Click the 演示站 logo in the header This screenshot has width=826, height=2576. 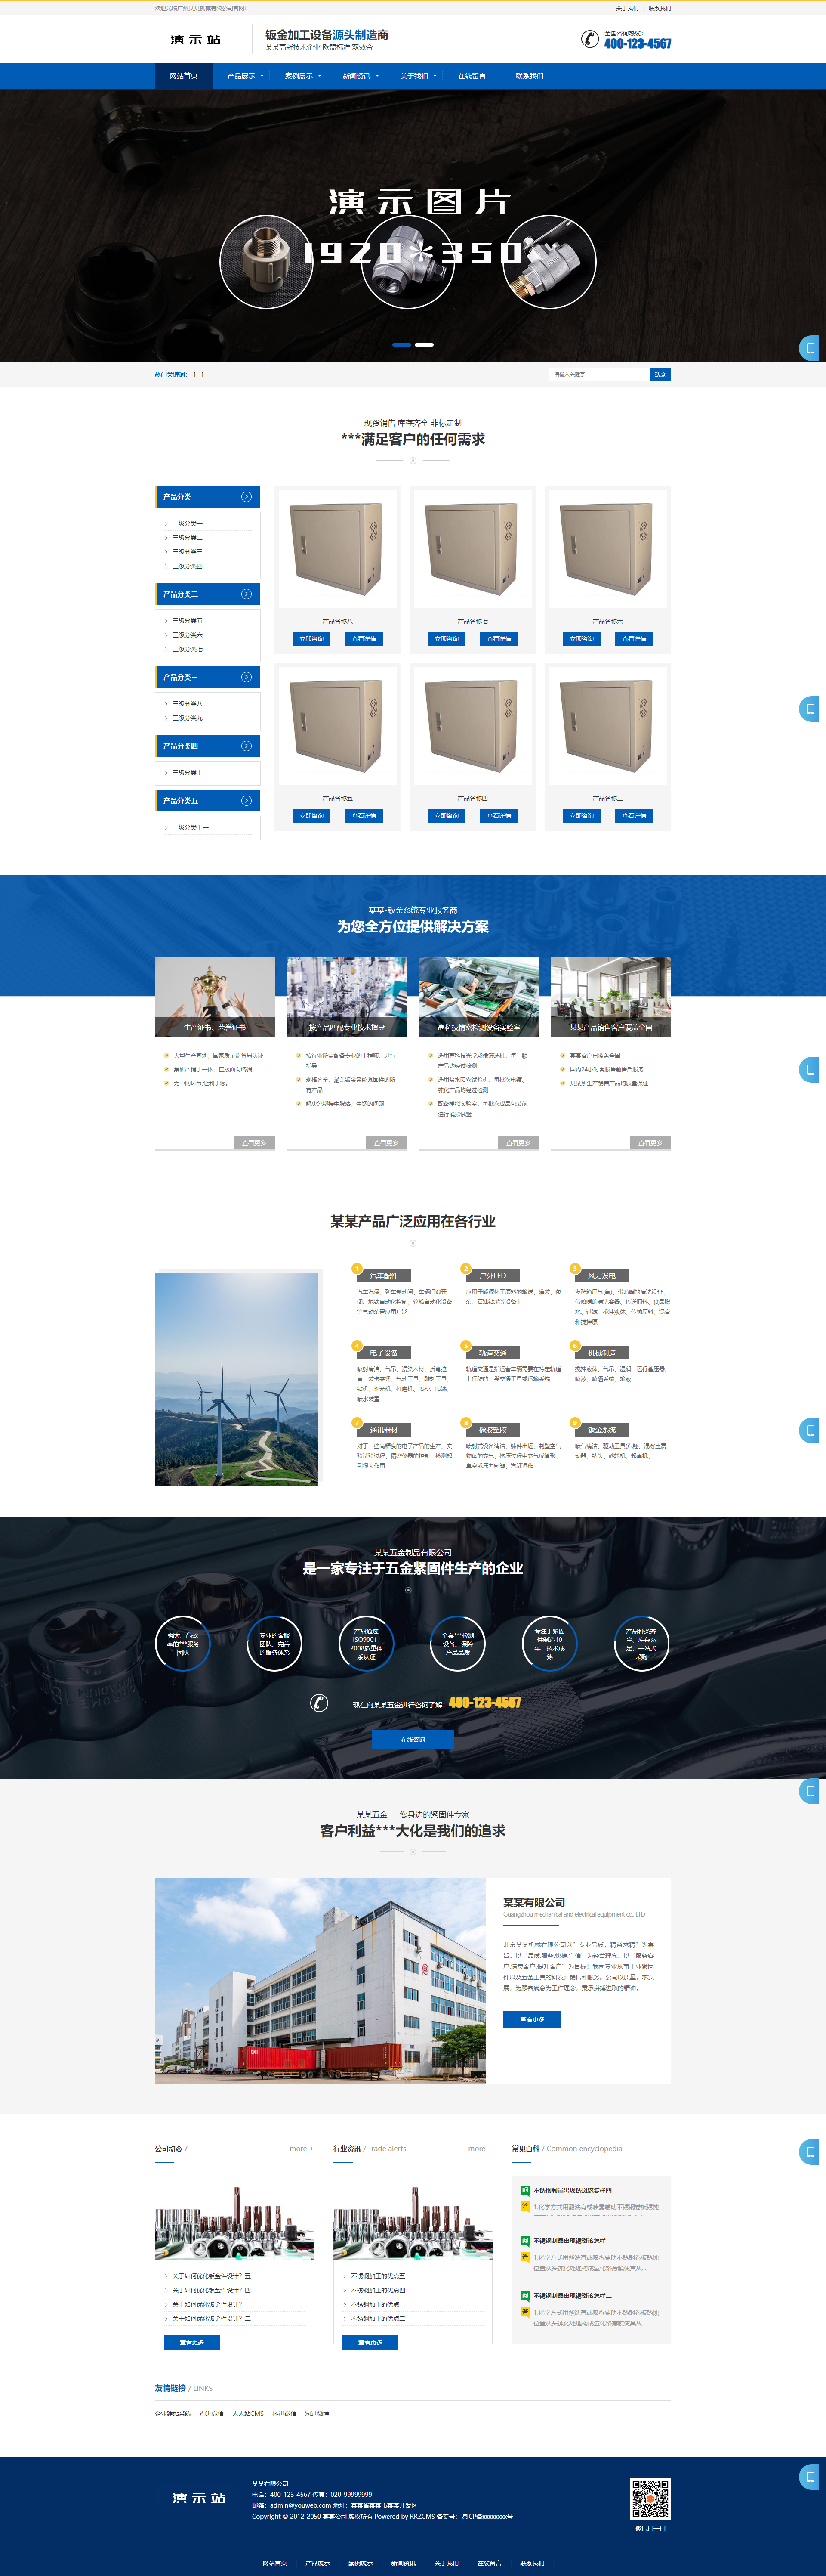coord(196,40)
